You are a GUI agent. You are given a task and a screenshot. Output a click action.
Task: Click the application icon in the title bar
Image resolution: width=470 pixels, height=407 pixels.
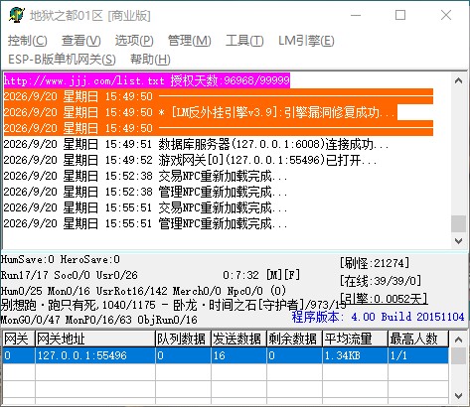tap(16, 15)
